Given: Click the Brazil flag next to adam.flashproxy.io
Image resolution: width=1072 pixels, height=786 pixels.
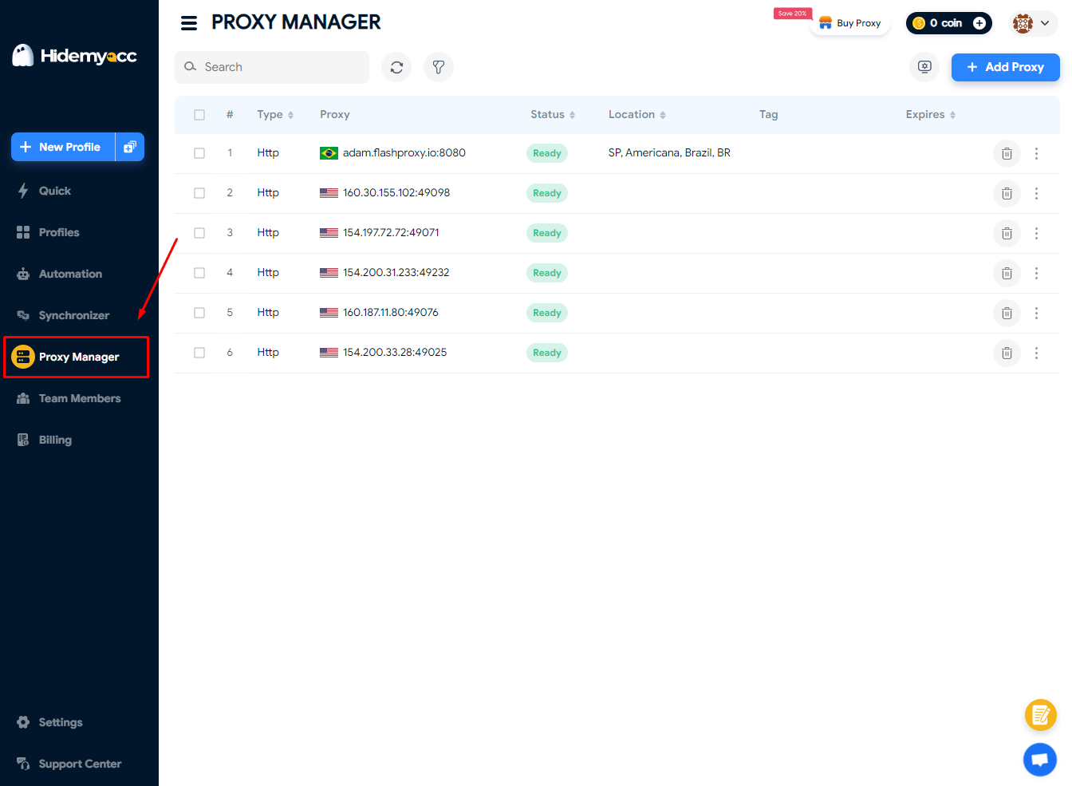Looking at the screenshot, I should (329, 153).
